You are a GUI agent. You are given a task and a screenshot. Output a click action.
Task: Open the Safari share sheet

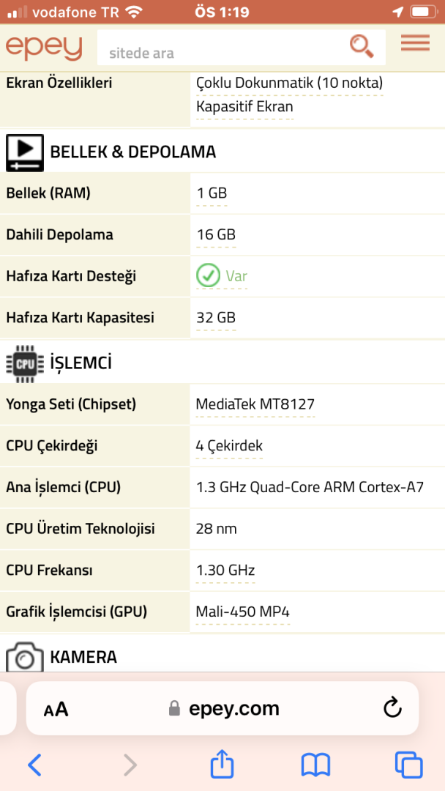tap(222, 765)
